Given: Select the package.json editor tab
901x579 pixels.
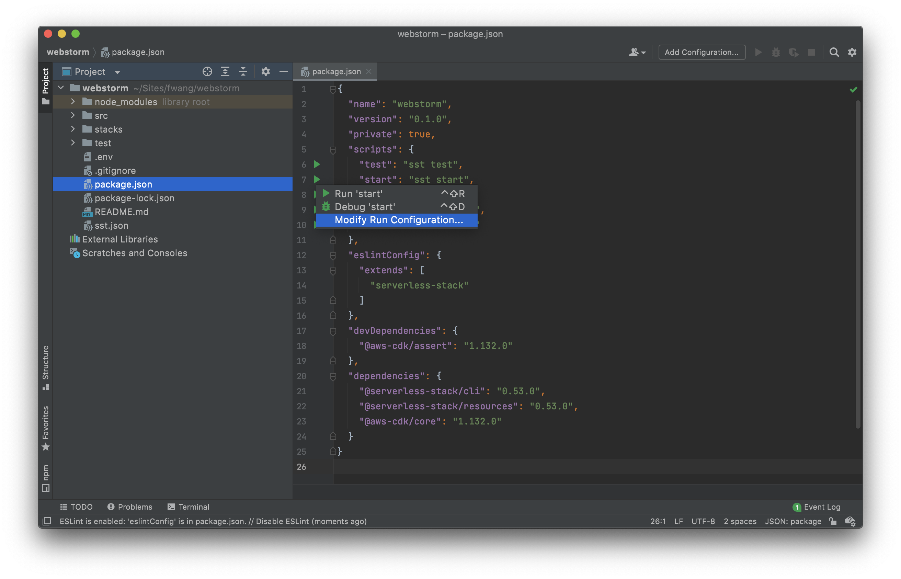Looking at the screenshot, I should tap(335, 71).
